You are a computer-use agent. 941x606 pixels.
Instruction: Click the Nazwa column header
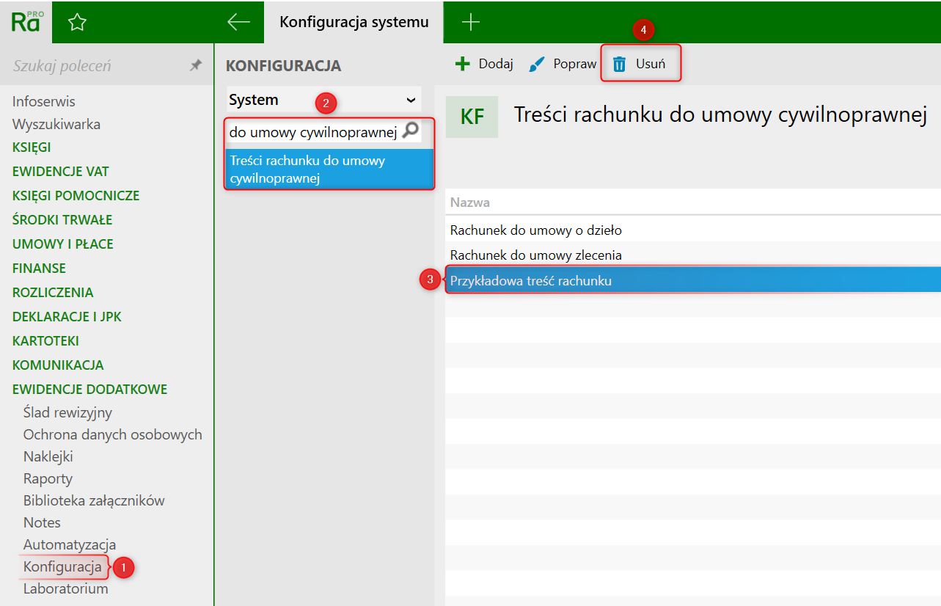(x=470, y=202)
